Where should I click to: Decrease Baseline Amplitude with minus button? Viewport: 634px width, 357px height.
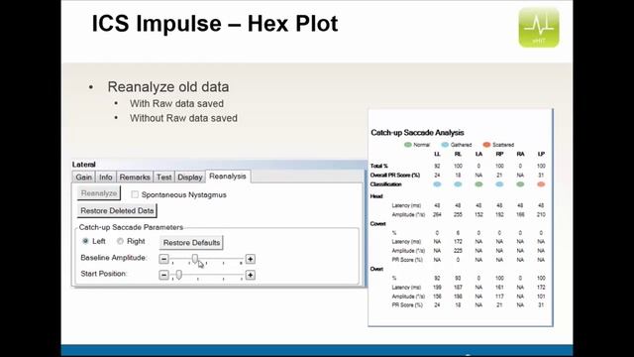[x=163, y=259]
